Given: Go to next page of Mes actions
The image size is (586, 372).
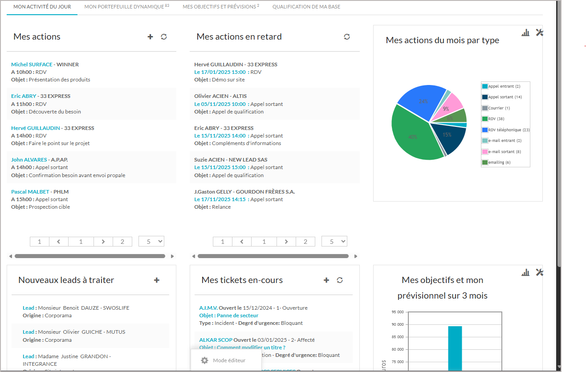Looking at the screenshot, I should [103, 242].
